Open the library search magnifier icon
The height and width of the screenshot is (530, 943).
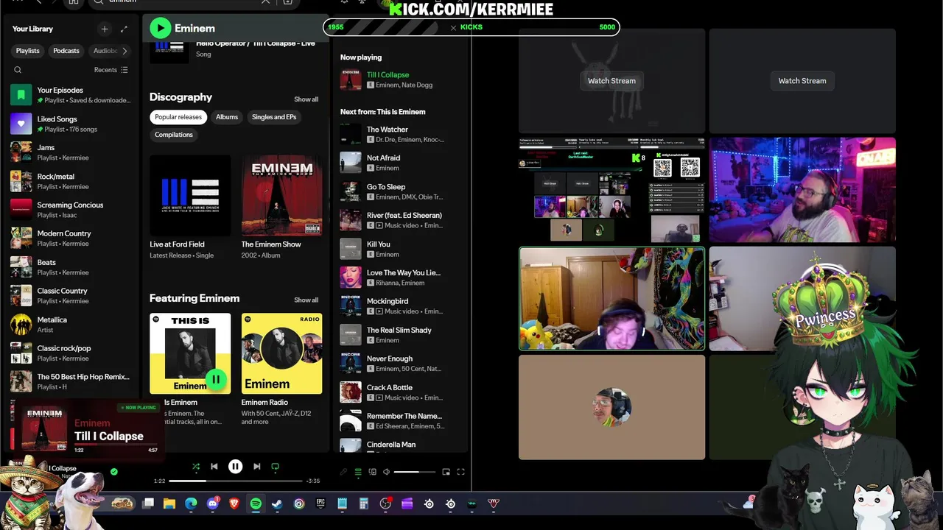pos(18,70)
